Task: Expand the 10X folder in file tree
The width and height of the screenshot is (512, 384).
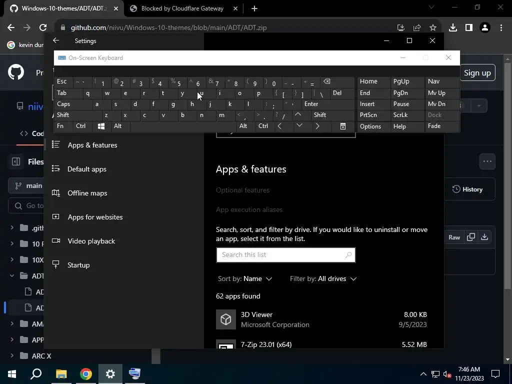Action: 12,259
